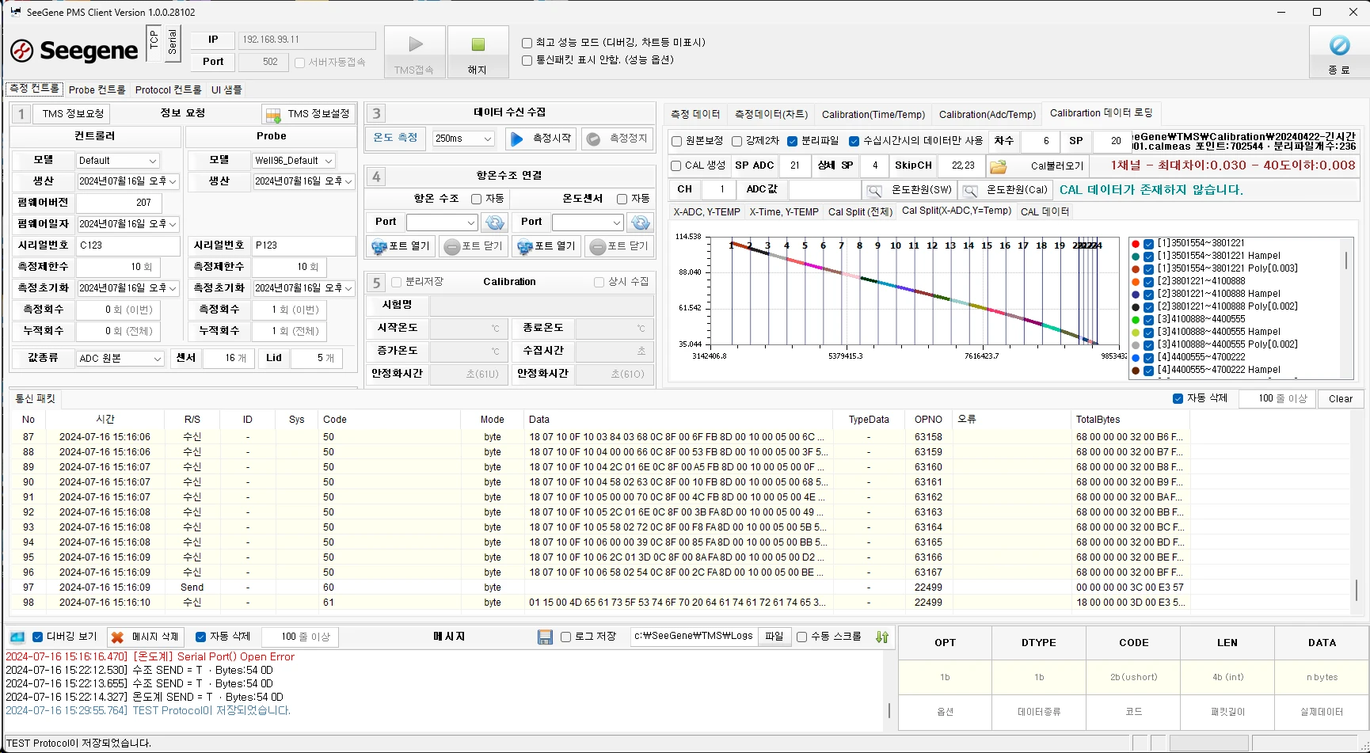Screen dimensions: 1370x753
Task: Start measurement with 측정시작 play icon
Action: pyautogui.click(x=541, y=139)
